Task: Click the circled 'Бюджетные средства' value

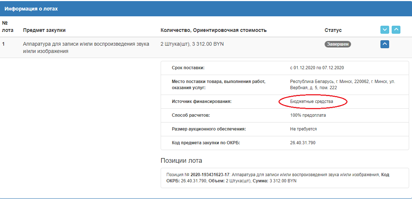Action: pos(313,101)
